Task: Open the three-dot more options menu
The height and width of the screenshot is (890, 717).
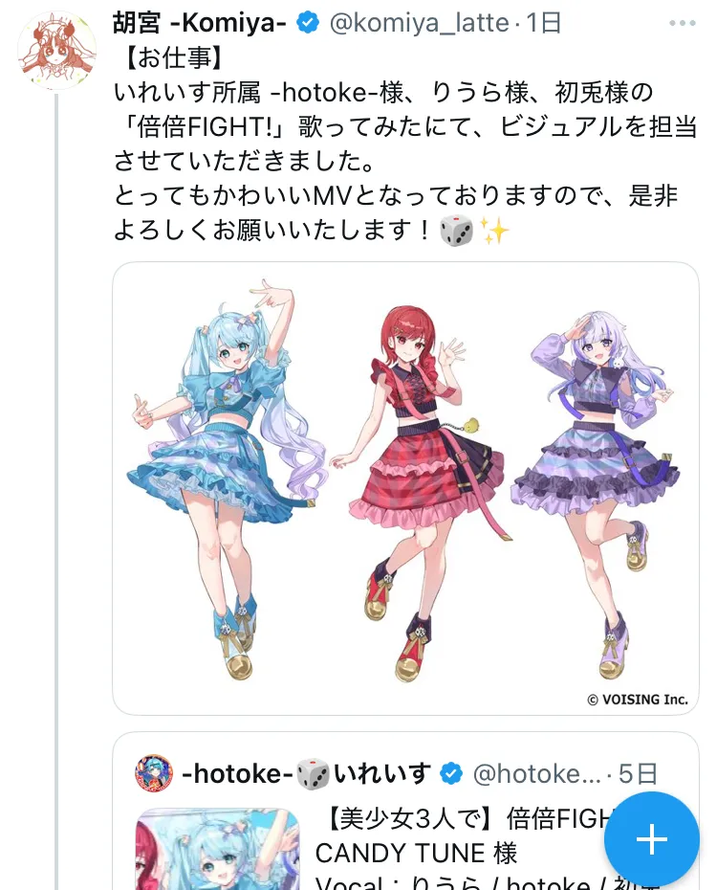Action: 682,23
